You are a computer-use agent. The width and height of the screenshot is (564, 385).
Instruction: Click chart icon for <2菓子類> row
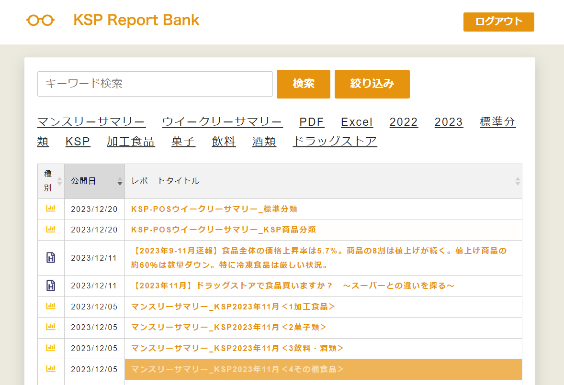coord(51,327)
